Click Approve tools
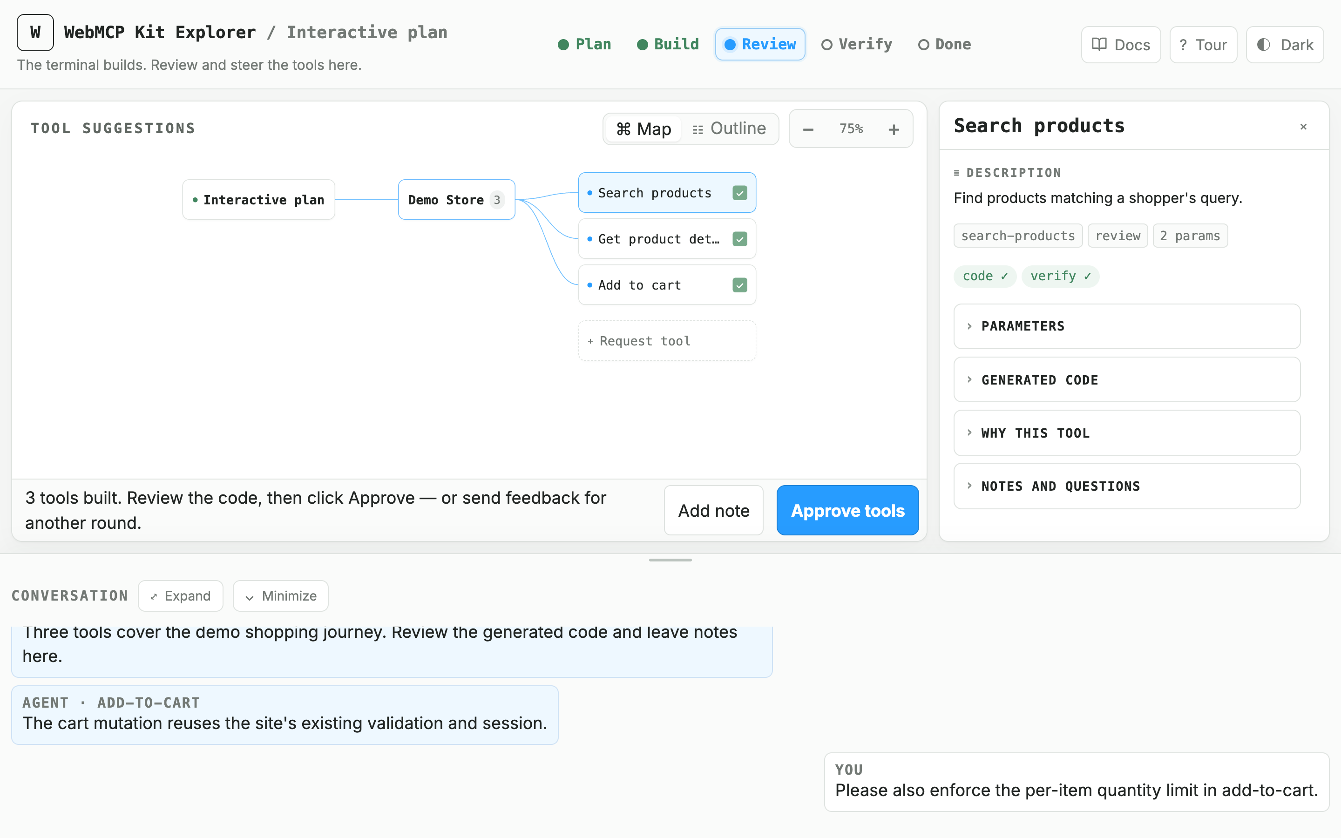1341x838 pixels. click(x=847, y=510)
